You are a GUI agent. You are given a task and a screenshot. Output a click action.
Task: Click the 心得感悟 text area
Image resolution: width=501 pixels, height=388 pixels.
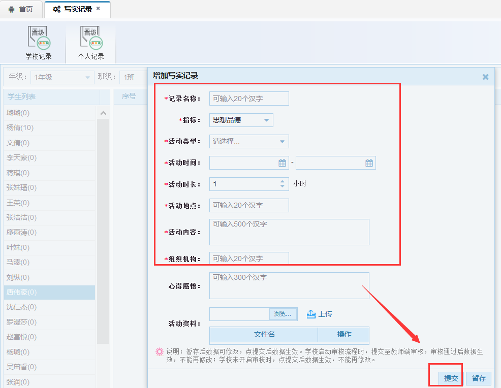[x=289, y=285]
